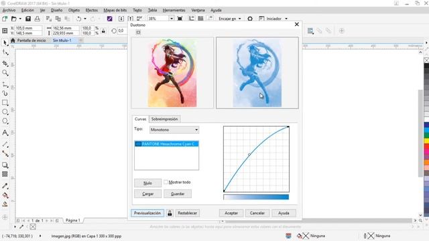The width and height of the screenshot is (429, 241).
Task: Toggle lock ratio padlock in property bar
Action: (103, 31)
